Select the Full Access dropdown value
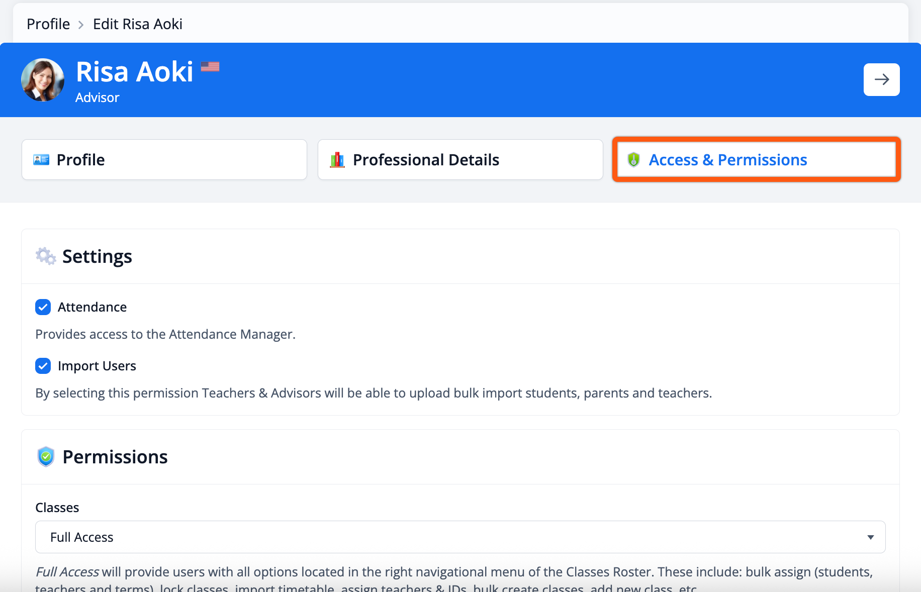921x592 pixels. pyautogui.click(x=82, y=537)
